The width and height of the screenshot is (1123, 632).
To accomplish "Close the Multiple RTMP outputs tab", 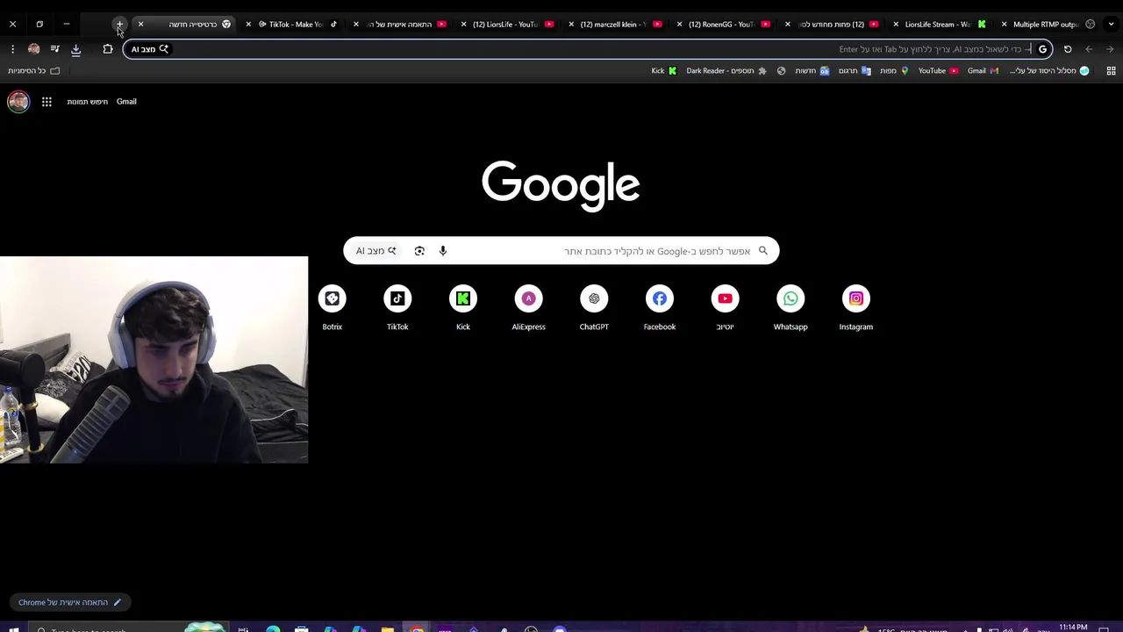I will [x=1004, y=25].
